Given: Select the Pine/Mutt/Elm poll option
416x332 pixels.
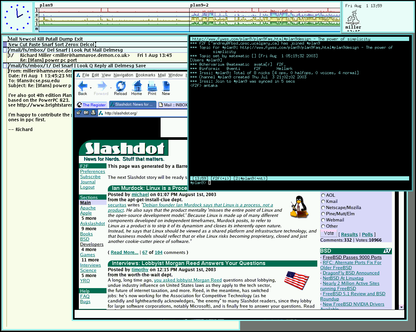Looking at the screenshot, I should click(x=323, y=214).
